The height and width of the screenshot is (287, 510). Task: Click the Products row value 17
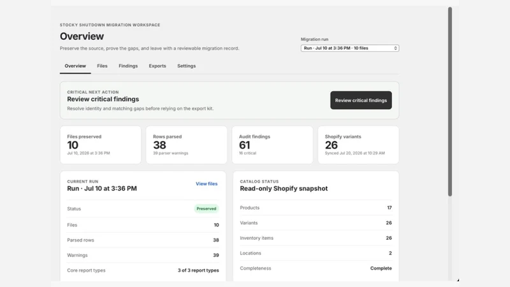[390, 208]
